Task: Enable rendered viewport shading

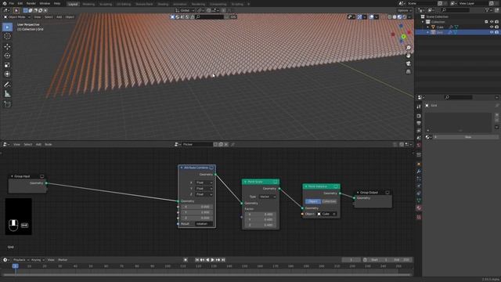Action: [x=405, y=17]
